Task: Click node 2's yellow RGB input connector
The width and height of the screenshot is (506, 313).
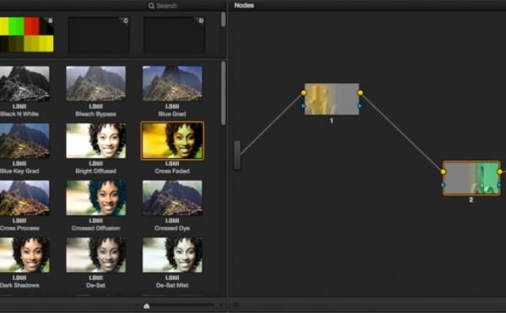Action: pyautogui.click(x=443, y=172)
